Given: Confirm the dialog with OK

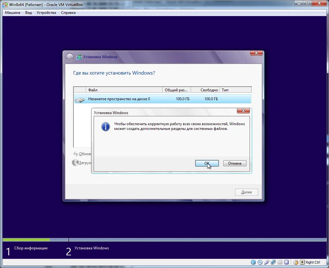Looking at the screenshot, I should [x=207, y=163].
